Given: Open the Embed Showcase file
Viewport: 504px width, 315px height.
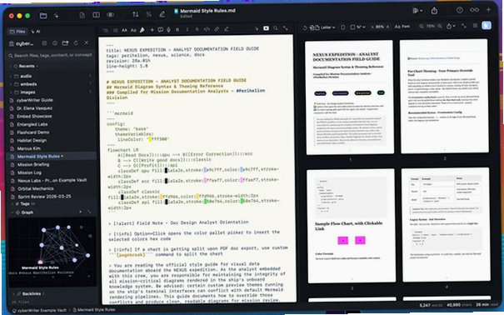Looking at the screenshot, I should [x=34, y=117].
